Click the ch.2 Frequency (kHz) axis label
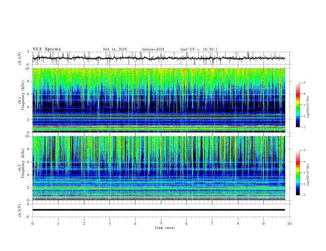 point(21,163)
